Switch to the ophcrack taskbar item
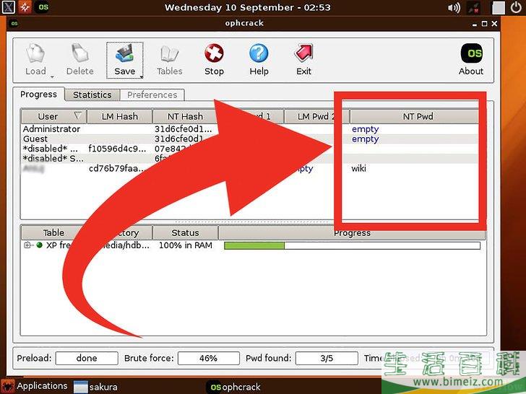The width and height of the screenshot is (526, 394). point(233,387)
